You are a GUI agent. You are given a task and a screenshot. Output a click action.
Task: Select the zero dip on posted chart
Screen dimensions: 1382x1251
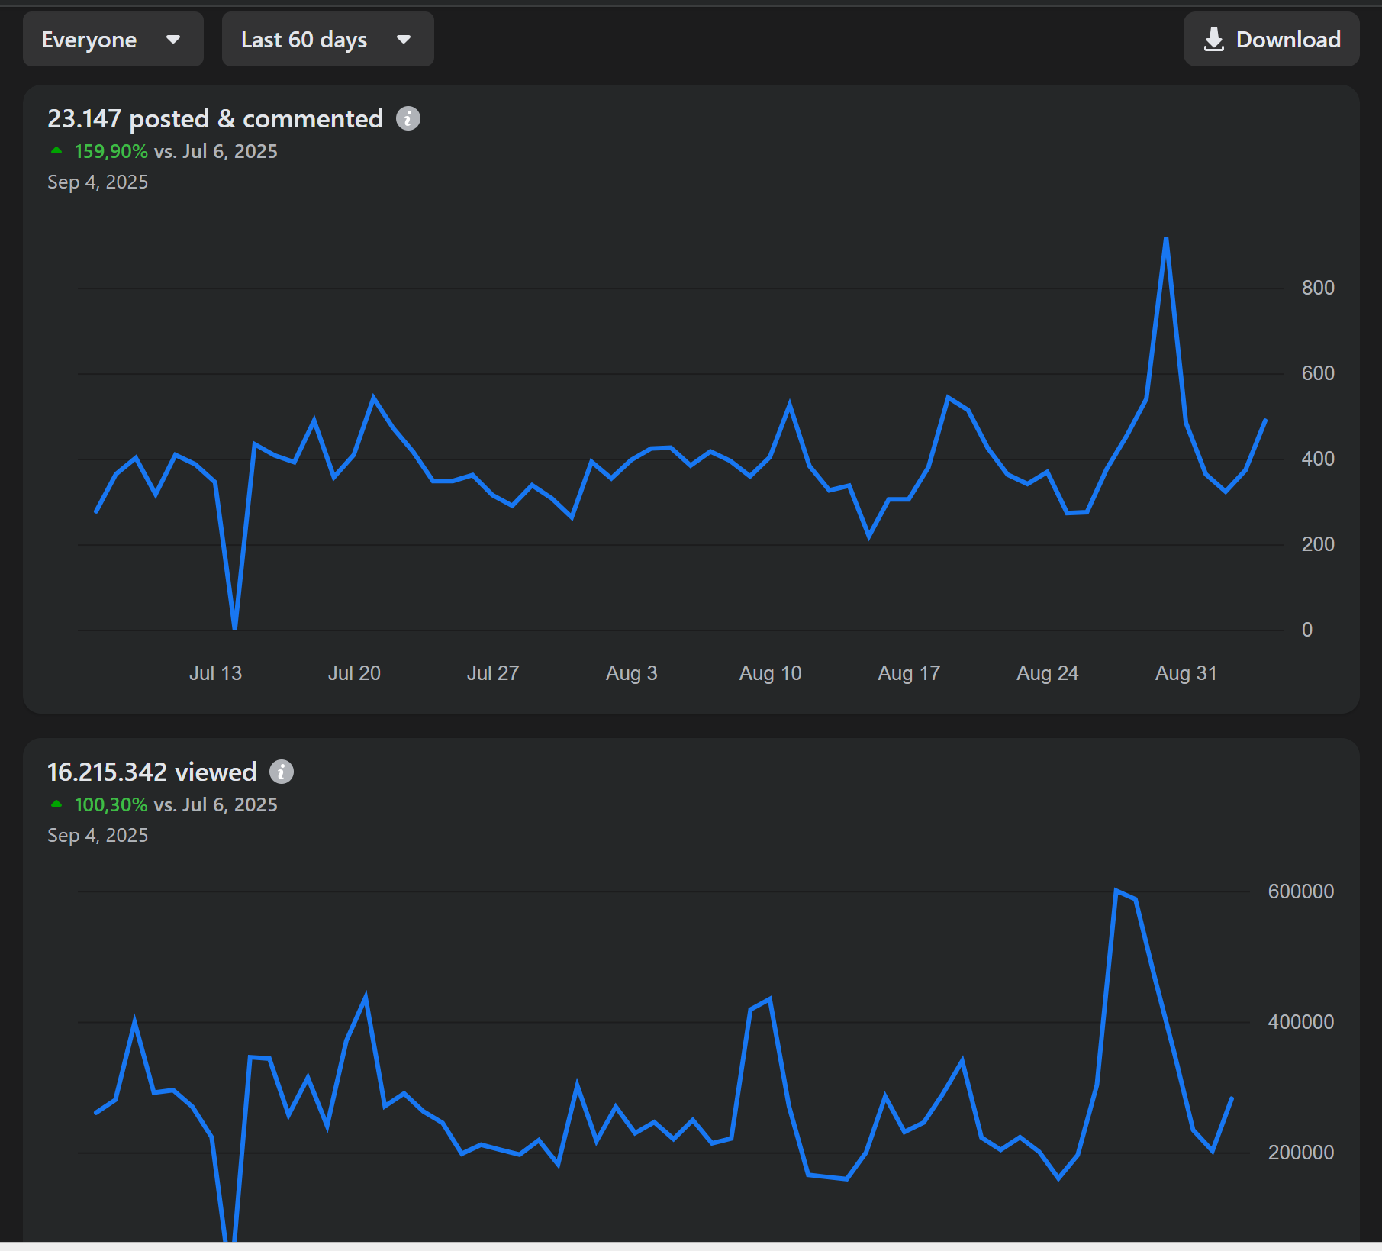pos(235,627)
